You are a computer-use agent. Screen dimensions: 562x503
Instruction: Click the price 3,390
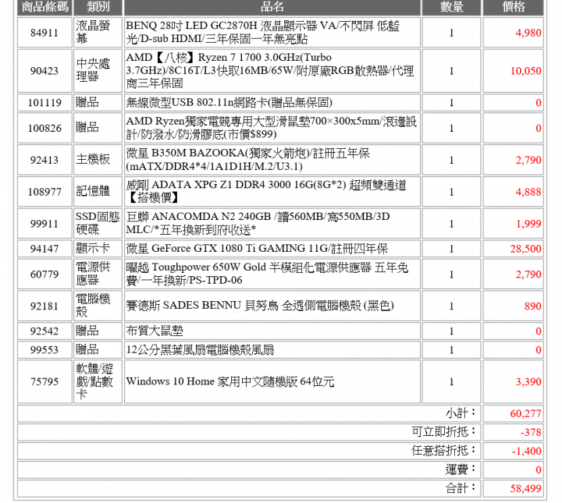pyautogui.click(x=528, y=382)
